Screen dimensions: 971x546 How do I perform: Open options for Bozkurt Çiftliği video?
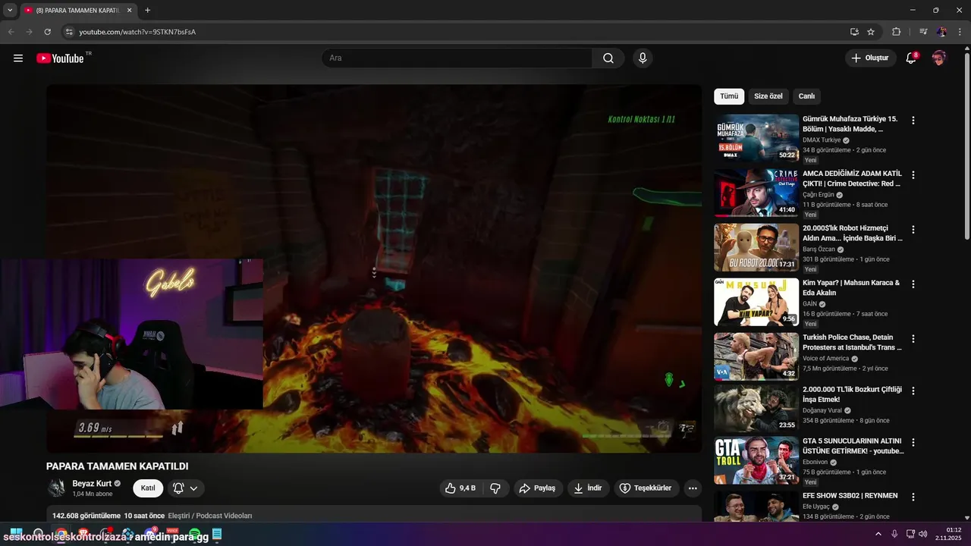pyautogui.click(x=913, y=391)
